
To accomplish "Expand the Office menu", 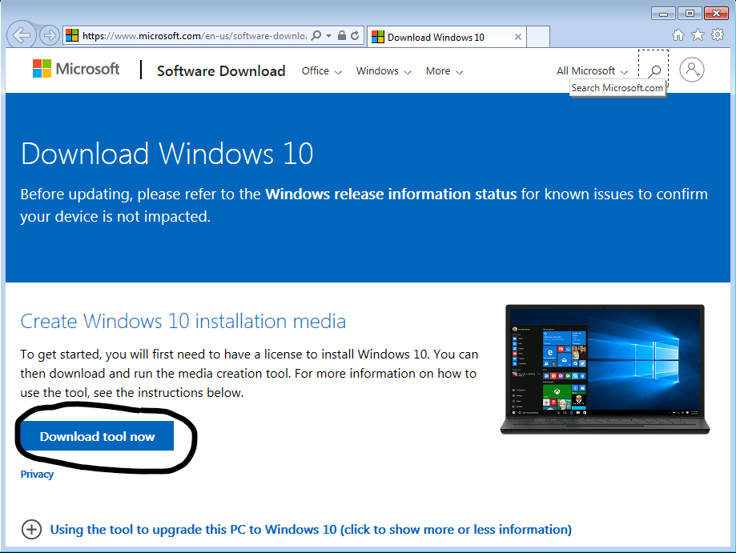I will point(321,70).
